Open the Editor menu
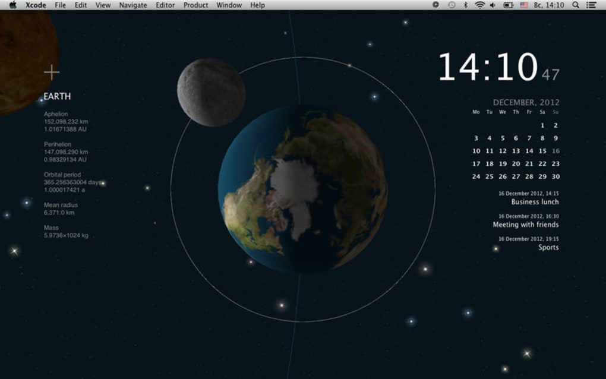606x379 pixels. (x=165, y=5)
